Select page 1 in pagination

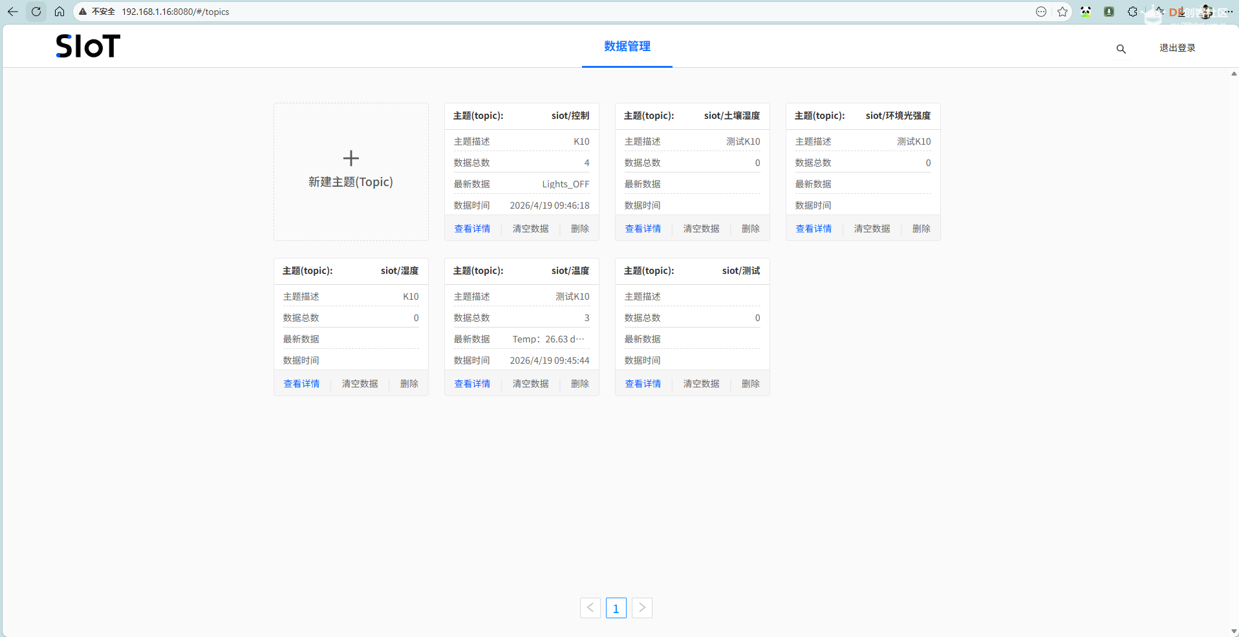click(616, 608)
